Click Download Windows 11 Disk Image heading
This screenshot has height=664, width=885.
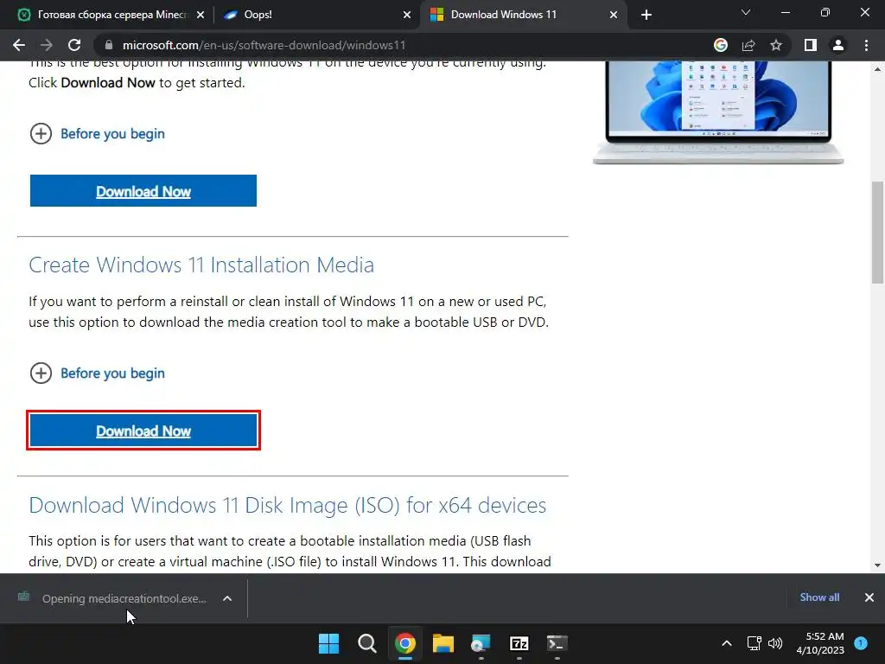coord(287,505)
